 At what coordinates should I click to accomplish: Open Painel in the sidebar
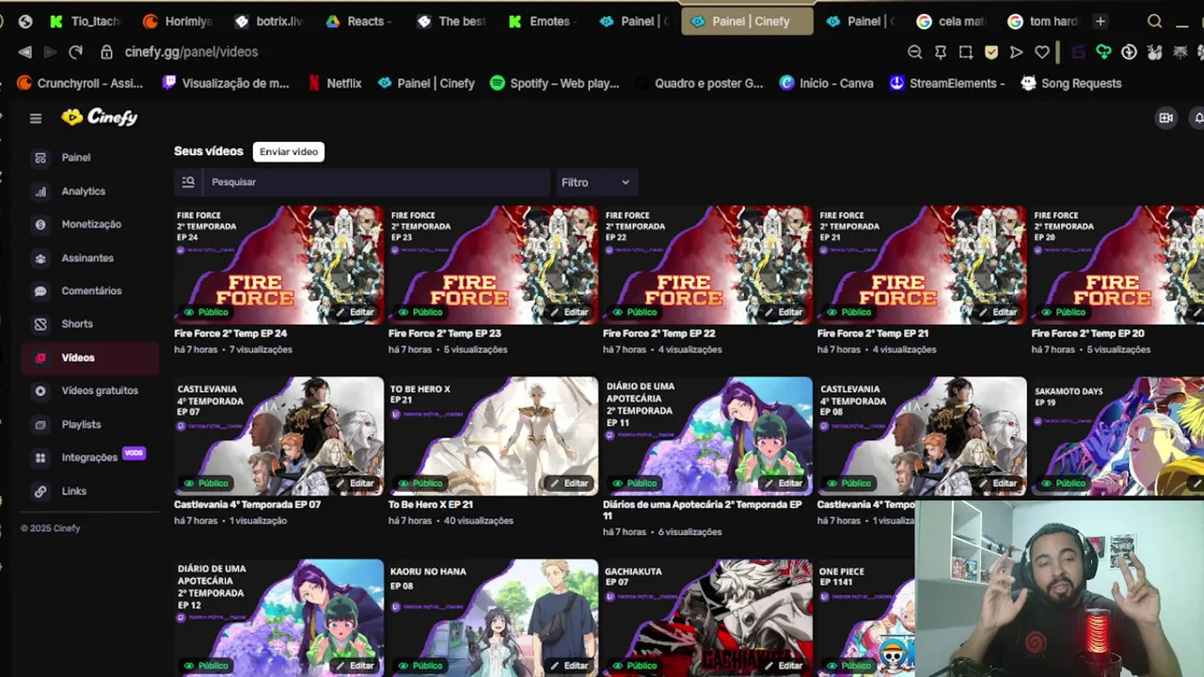point(76,158)
